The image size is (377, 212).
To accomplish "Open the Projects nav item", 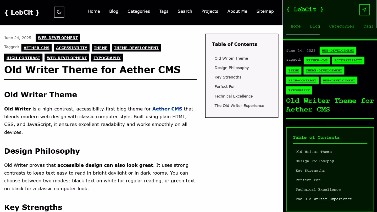I will (210, 11).
